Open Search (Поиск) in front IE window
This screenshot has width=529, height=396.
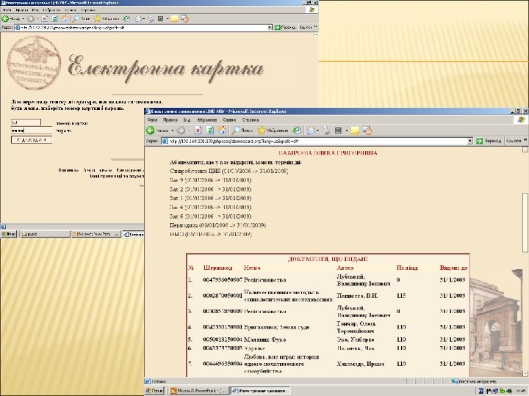(242, 131)
